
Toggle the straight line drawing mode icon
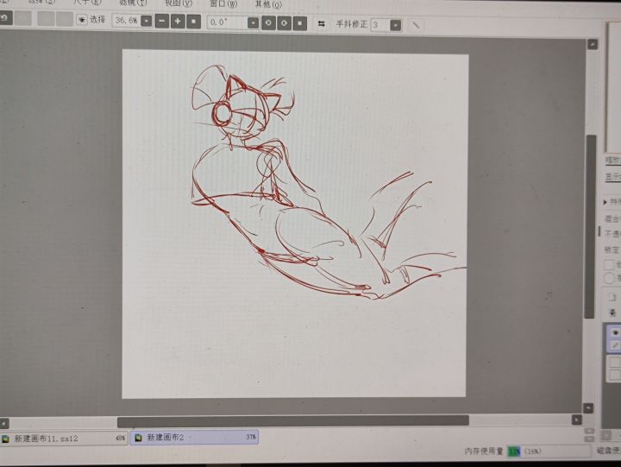click(x=416, y=25)
